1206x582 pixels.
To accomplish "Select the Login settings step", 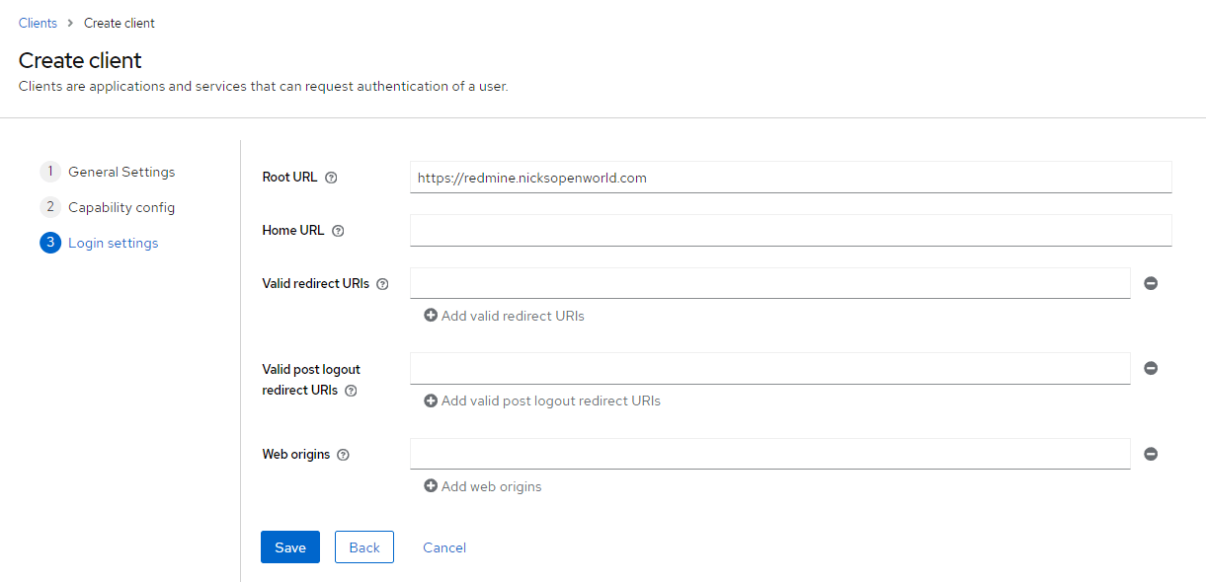I will pyautogui.click(x=113, y=243).
